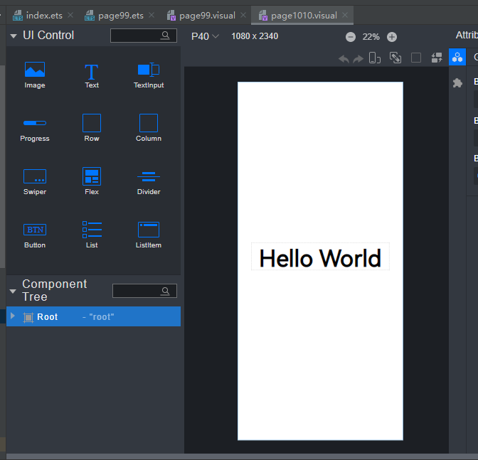Screen dimensions: 478x460
Task: Select the Text control icon
Action: [92, 72]
